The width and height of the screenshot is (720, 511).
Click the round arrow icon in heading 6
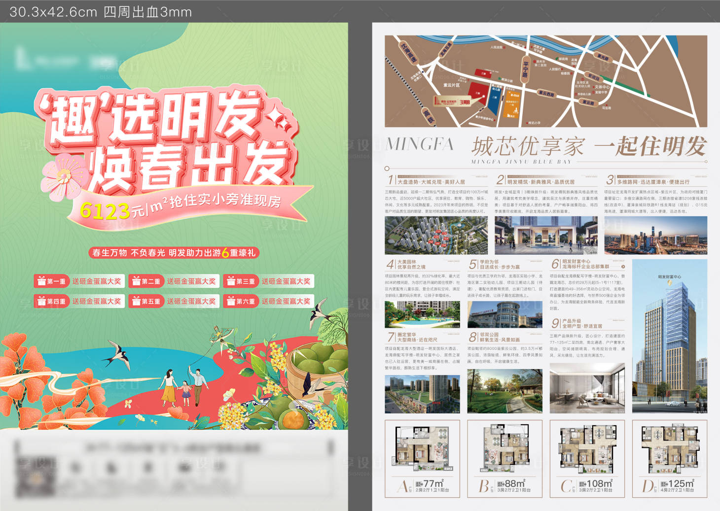click(622, 267)
